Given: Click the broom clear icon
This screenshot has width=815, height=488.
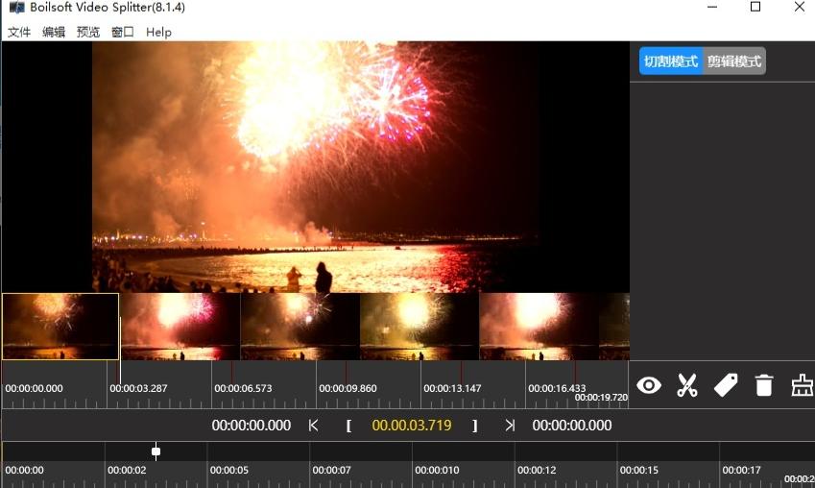Looking at the screenshot, I should pos(802,385).
